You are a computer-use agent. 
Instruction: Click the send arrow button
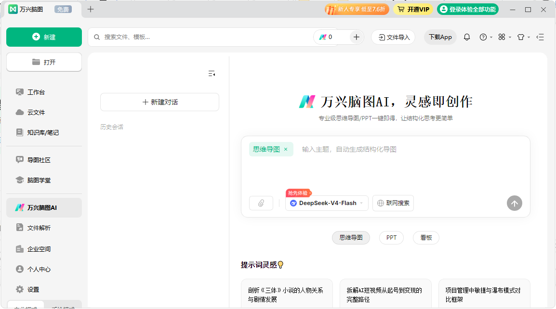[514, 203]
